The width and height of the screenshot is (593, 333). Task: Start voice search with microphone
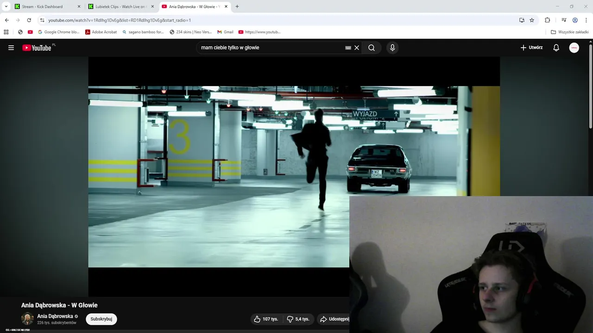(392, 48)
